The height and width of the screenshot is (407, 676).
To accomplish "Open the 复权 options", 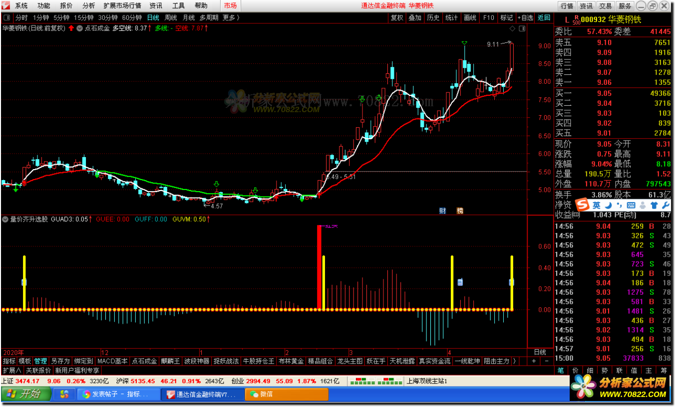I will tap(397, 17).
